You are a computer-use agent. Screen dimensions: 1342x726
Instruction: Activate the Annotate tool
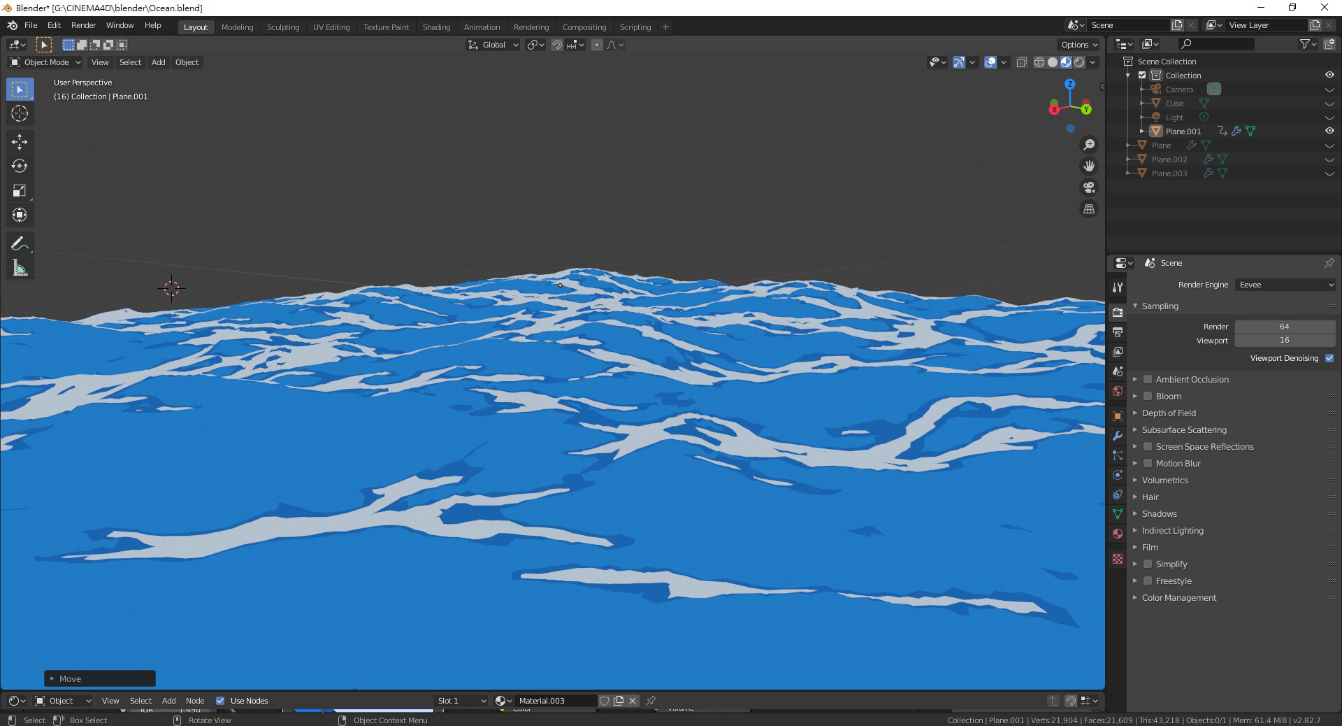click(x=20, y=243)
